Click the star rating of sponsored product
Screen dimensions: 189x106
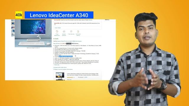(x=70, y=77)
